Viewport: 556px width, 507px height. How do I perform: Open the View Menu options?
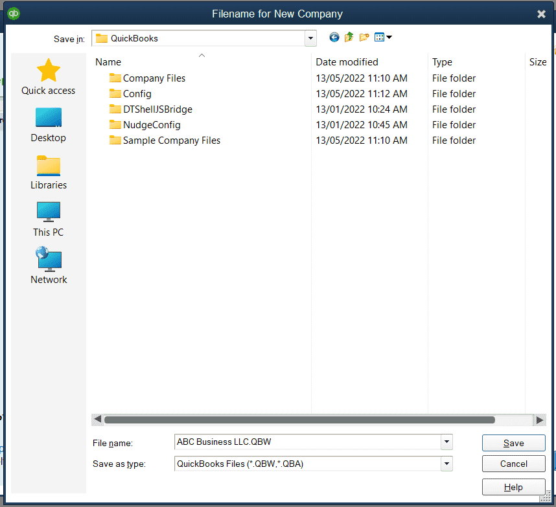point(384,37)
